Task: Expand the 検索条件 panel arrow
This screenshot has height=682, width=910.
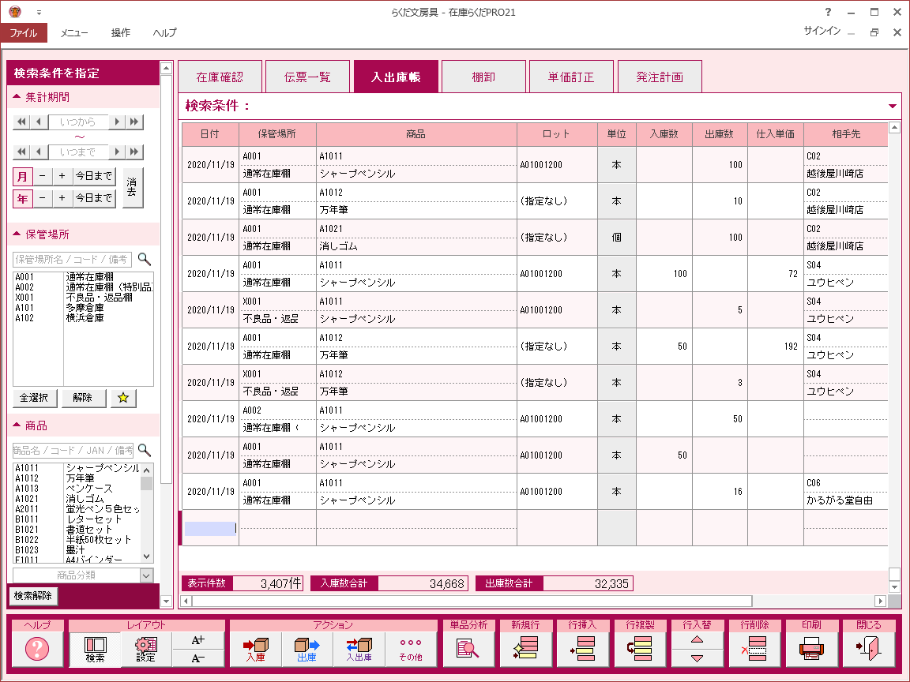Action: [x=893, y=106]
